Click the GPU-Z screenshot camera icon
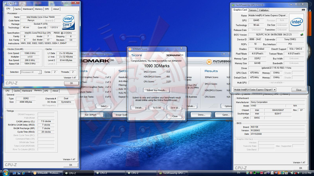This screenshot has width=314, height=176. click(x=303, y=10)
